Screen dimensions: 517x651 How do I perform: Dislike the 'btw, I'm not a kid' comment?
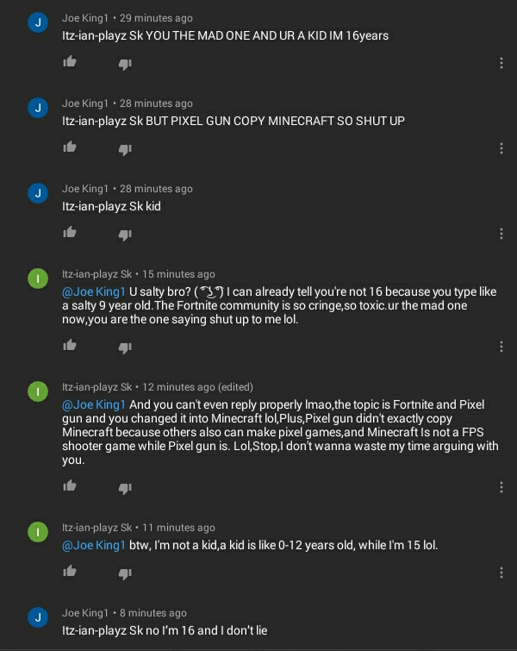pyautogui.click(x=124, y=573)
